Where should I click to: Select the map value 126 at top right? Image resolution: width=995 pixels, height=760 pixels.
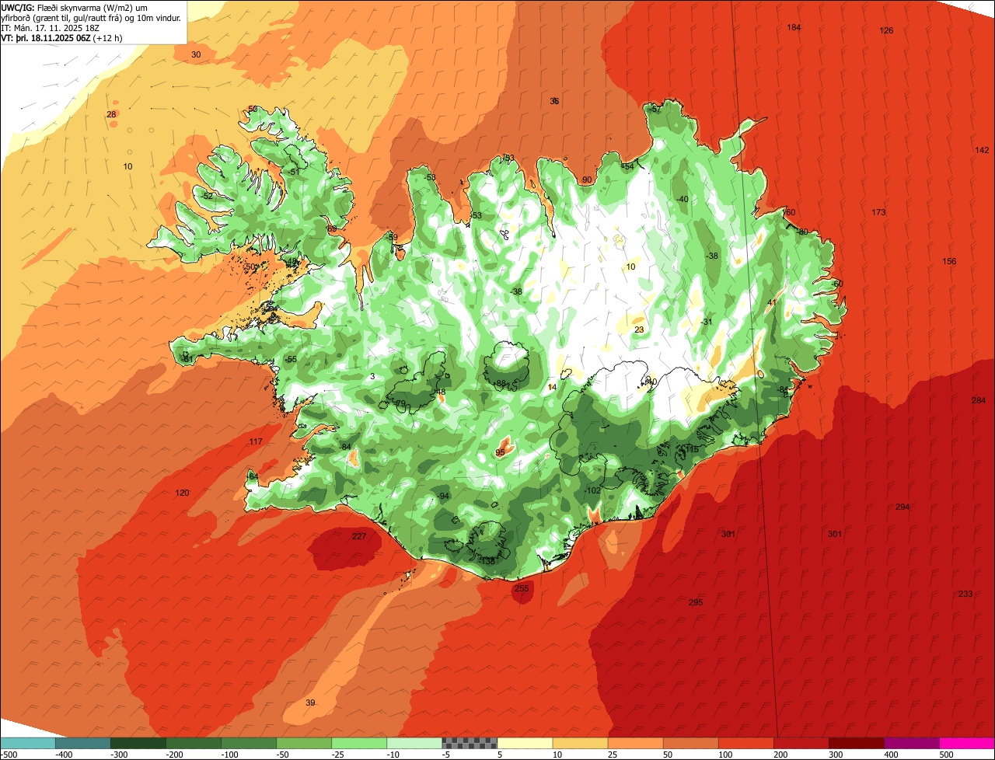[x=886, y=30]
